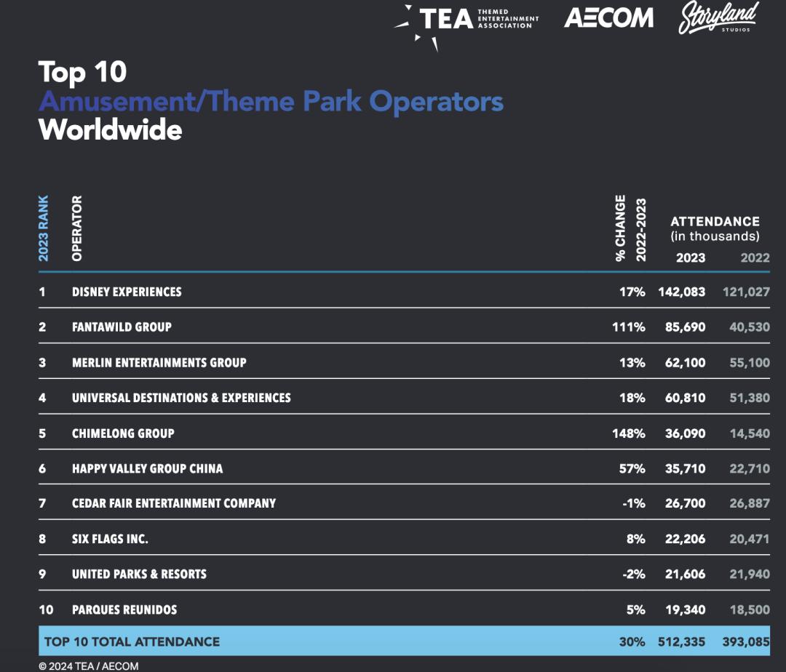Click the Amusement/Theme Park Operators heading

(x=271, y=101)
